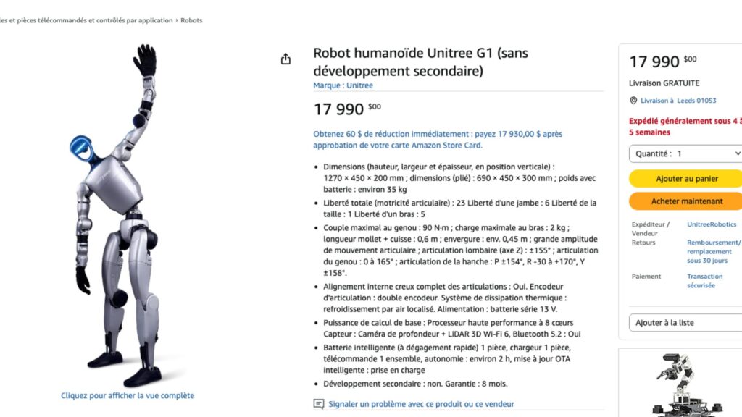Click the share icon beside the product title
Screen dimensions: 742x417
pyautogui.click(x=285, y=59)
